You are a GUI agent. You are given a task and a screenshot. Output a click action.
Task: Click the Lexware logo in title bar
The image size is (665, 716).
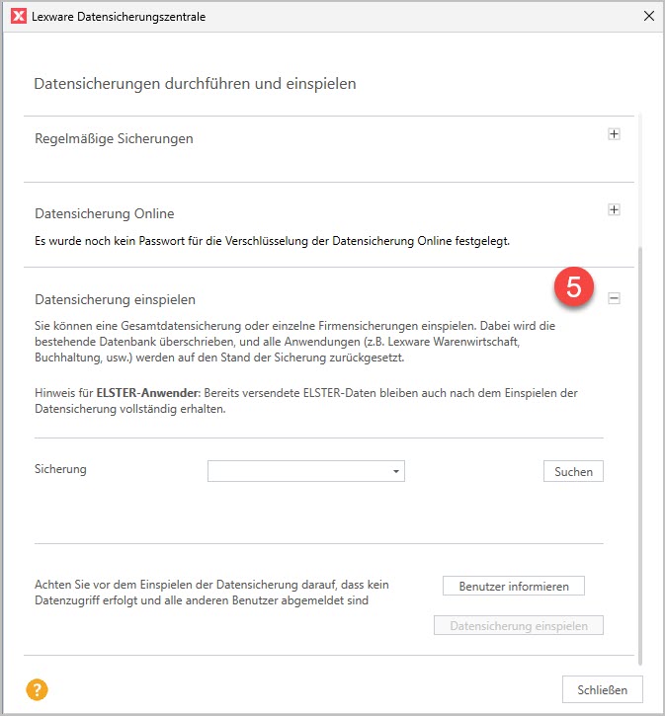tap(18, 16)
